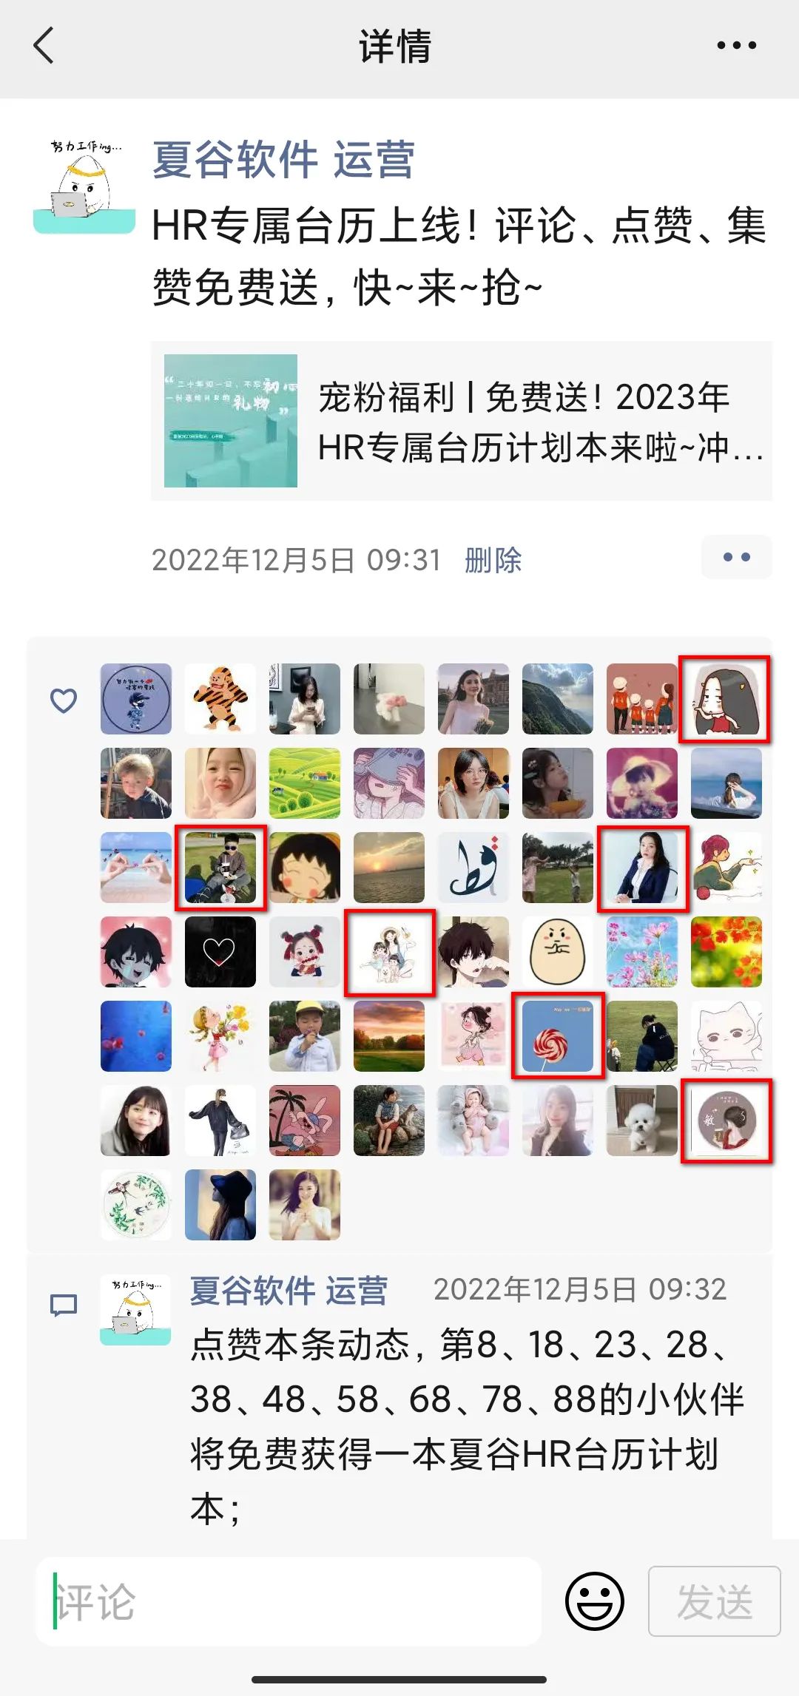Open the commenter name 夏谷软件 运营 in comment
Image resolution: width=799 pixels, height=1696 pixels.
pyautogui.click(x=289, y=1290)
